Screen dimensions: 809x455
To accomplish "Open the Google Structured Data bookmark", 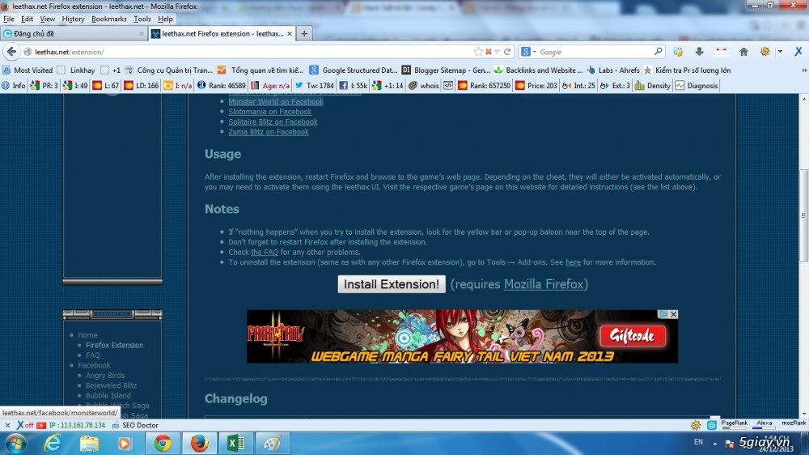I will tap(354, 70).
